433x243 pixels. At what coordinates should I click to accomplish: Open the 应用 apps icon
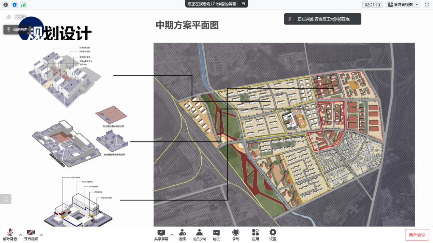[x=256, y=234]
